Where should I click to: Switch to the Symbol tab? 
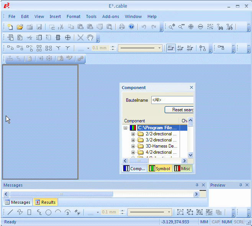click(x=160, y=169)
